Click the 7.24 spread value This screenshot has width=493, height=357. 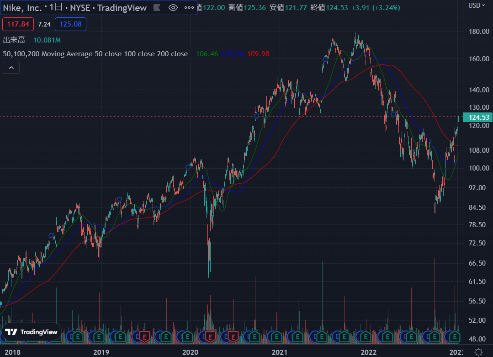coord(44,24)
